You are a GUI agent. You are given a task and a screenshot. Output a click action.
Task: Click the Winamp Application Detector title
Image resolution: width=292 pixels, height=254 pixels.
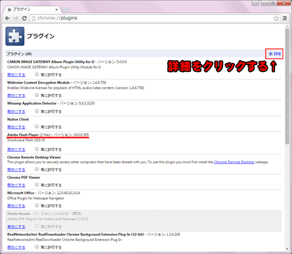click(x=32, y=103)
